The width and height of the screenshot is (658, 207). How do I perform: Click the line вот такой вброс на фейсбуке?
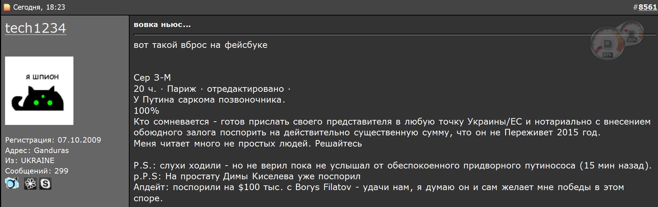click(x=200, y=45)
